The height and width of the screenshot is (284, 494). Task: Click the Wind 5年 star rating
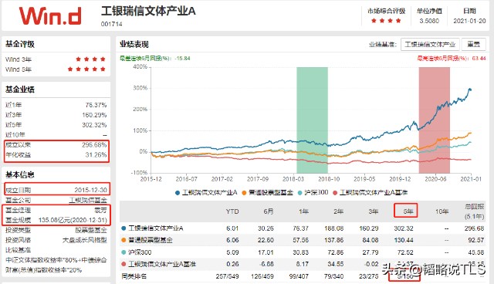pyautogui.click(x=86, y=69)
